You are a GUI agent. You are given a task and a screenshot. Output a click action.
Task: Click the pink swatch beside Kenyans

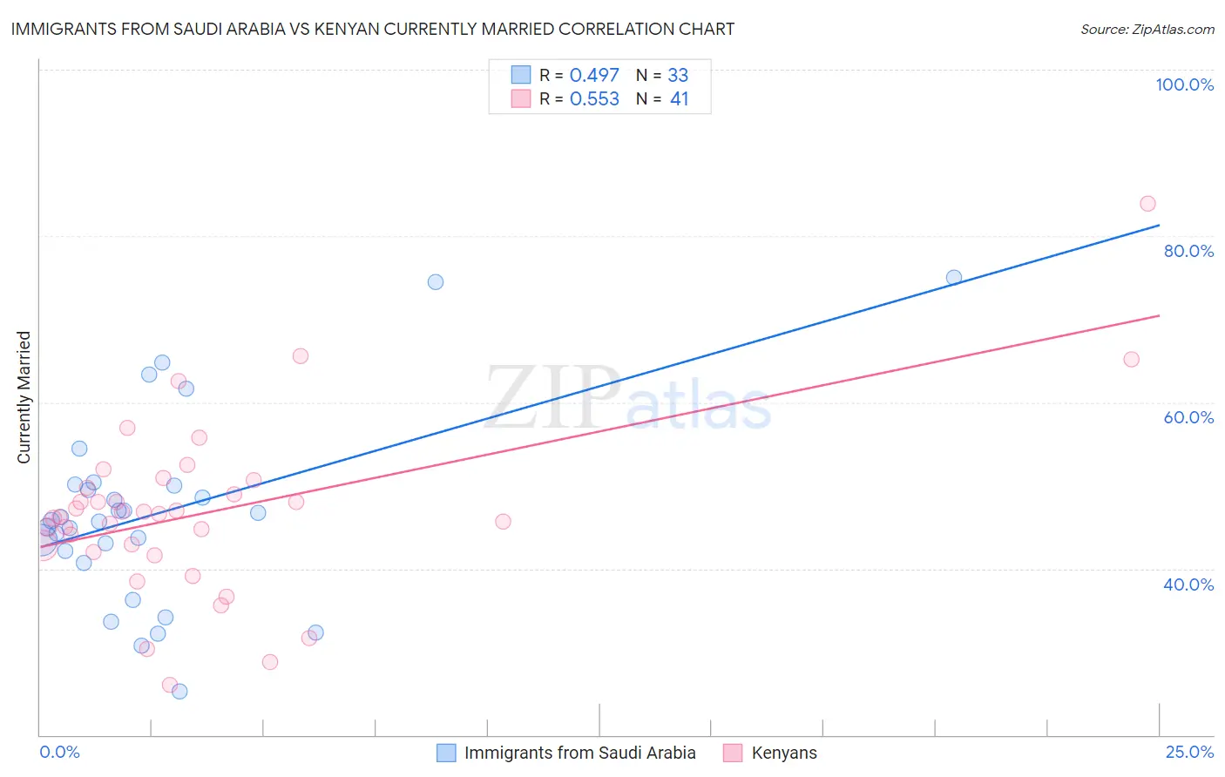[x=733, y=753]
